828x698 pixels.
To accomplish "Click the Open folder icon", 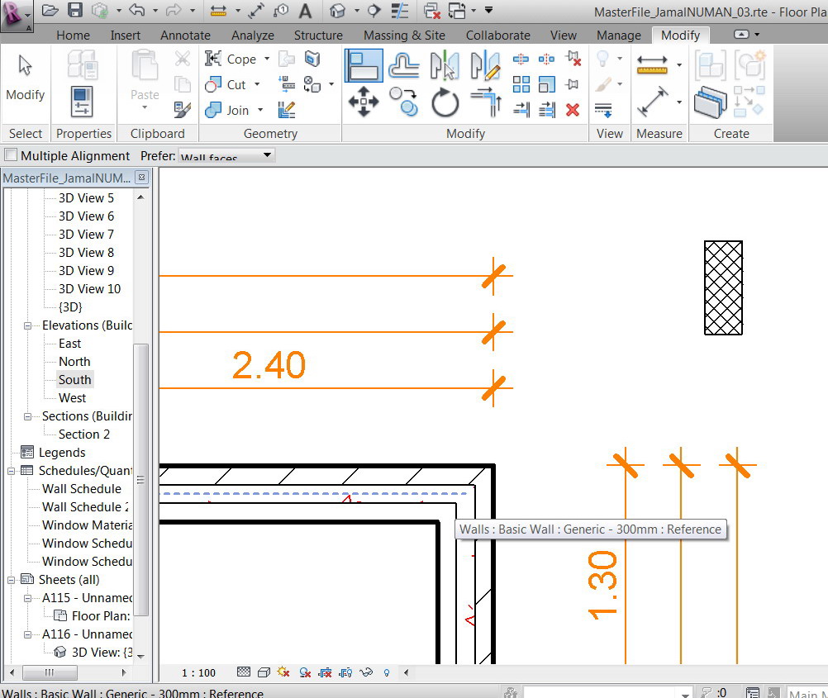I will click(x=50, y=11).
